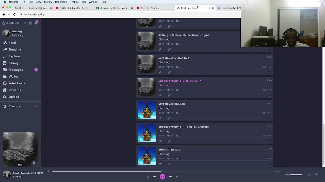325x182 pixels.
Task: Click reposts count on Safe House (3.45,115%)
Action: click(161, 67)
